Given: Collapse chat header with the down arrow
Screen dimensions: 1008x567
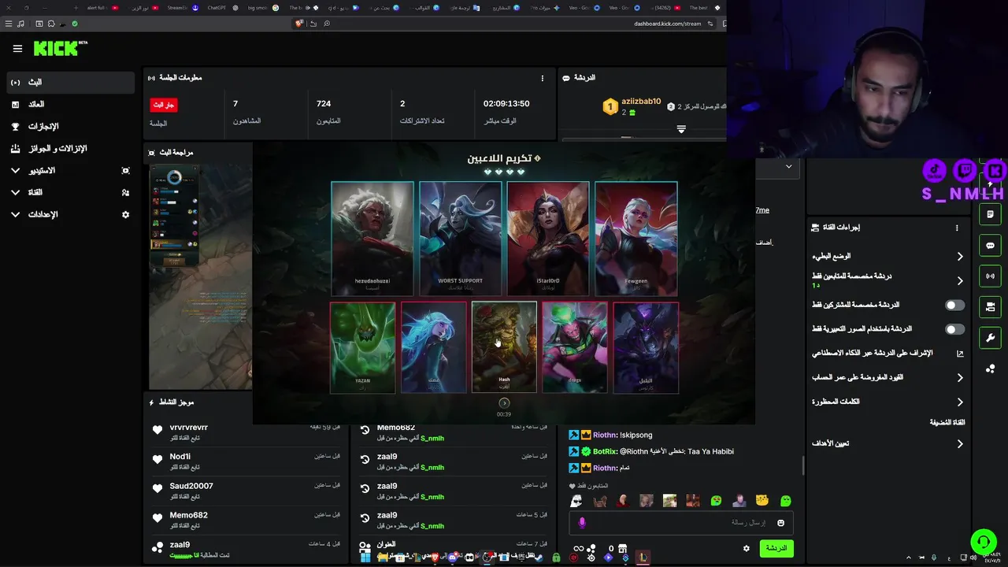Looking at the screenshot, I should point(681,129).
